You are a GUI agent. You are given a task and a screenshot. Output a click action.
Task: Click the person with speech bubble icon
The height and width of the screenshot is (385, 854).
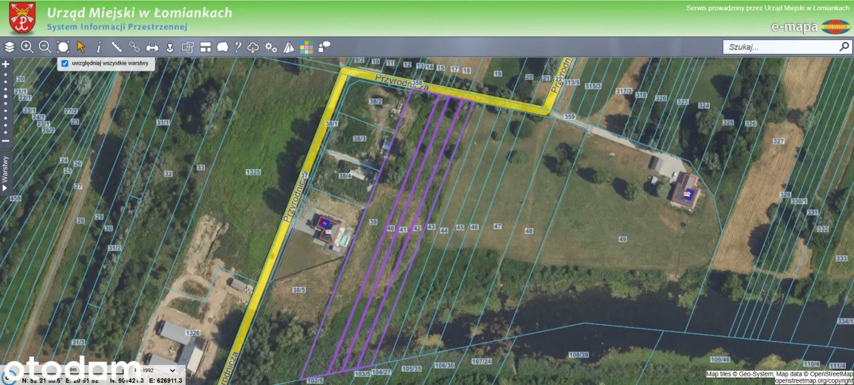pos(324,47)
